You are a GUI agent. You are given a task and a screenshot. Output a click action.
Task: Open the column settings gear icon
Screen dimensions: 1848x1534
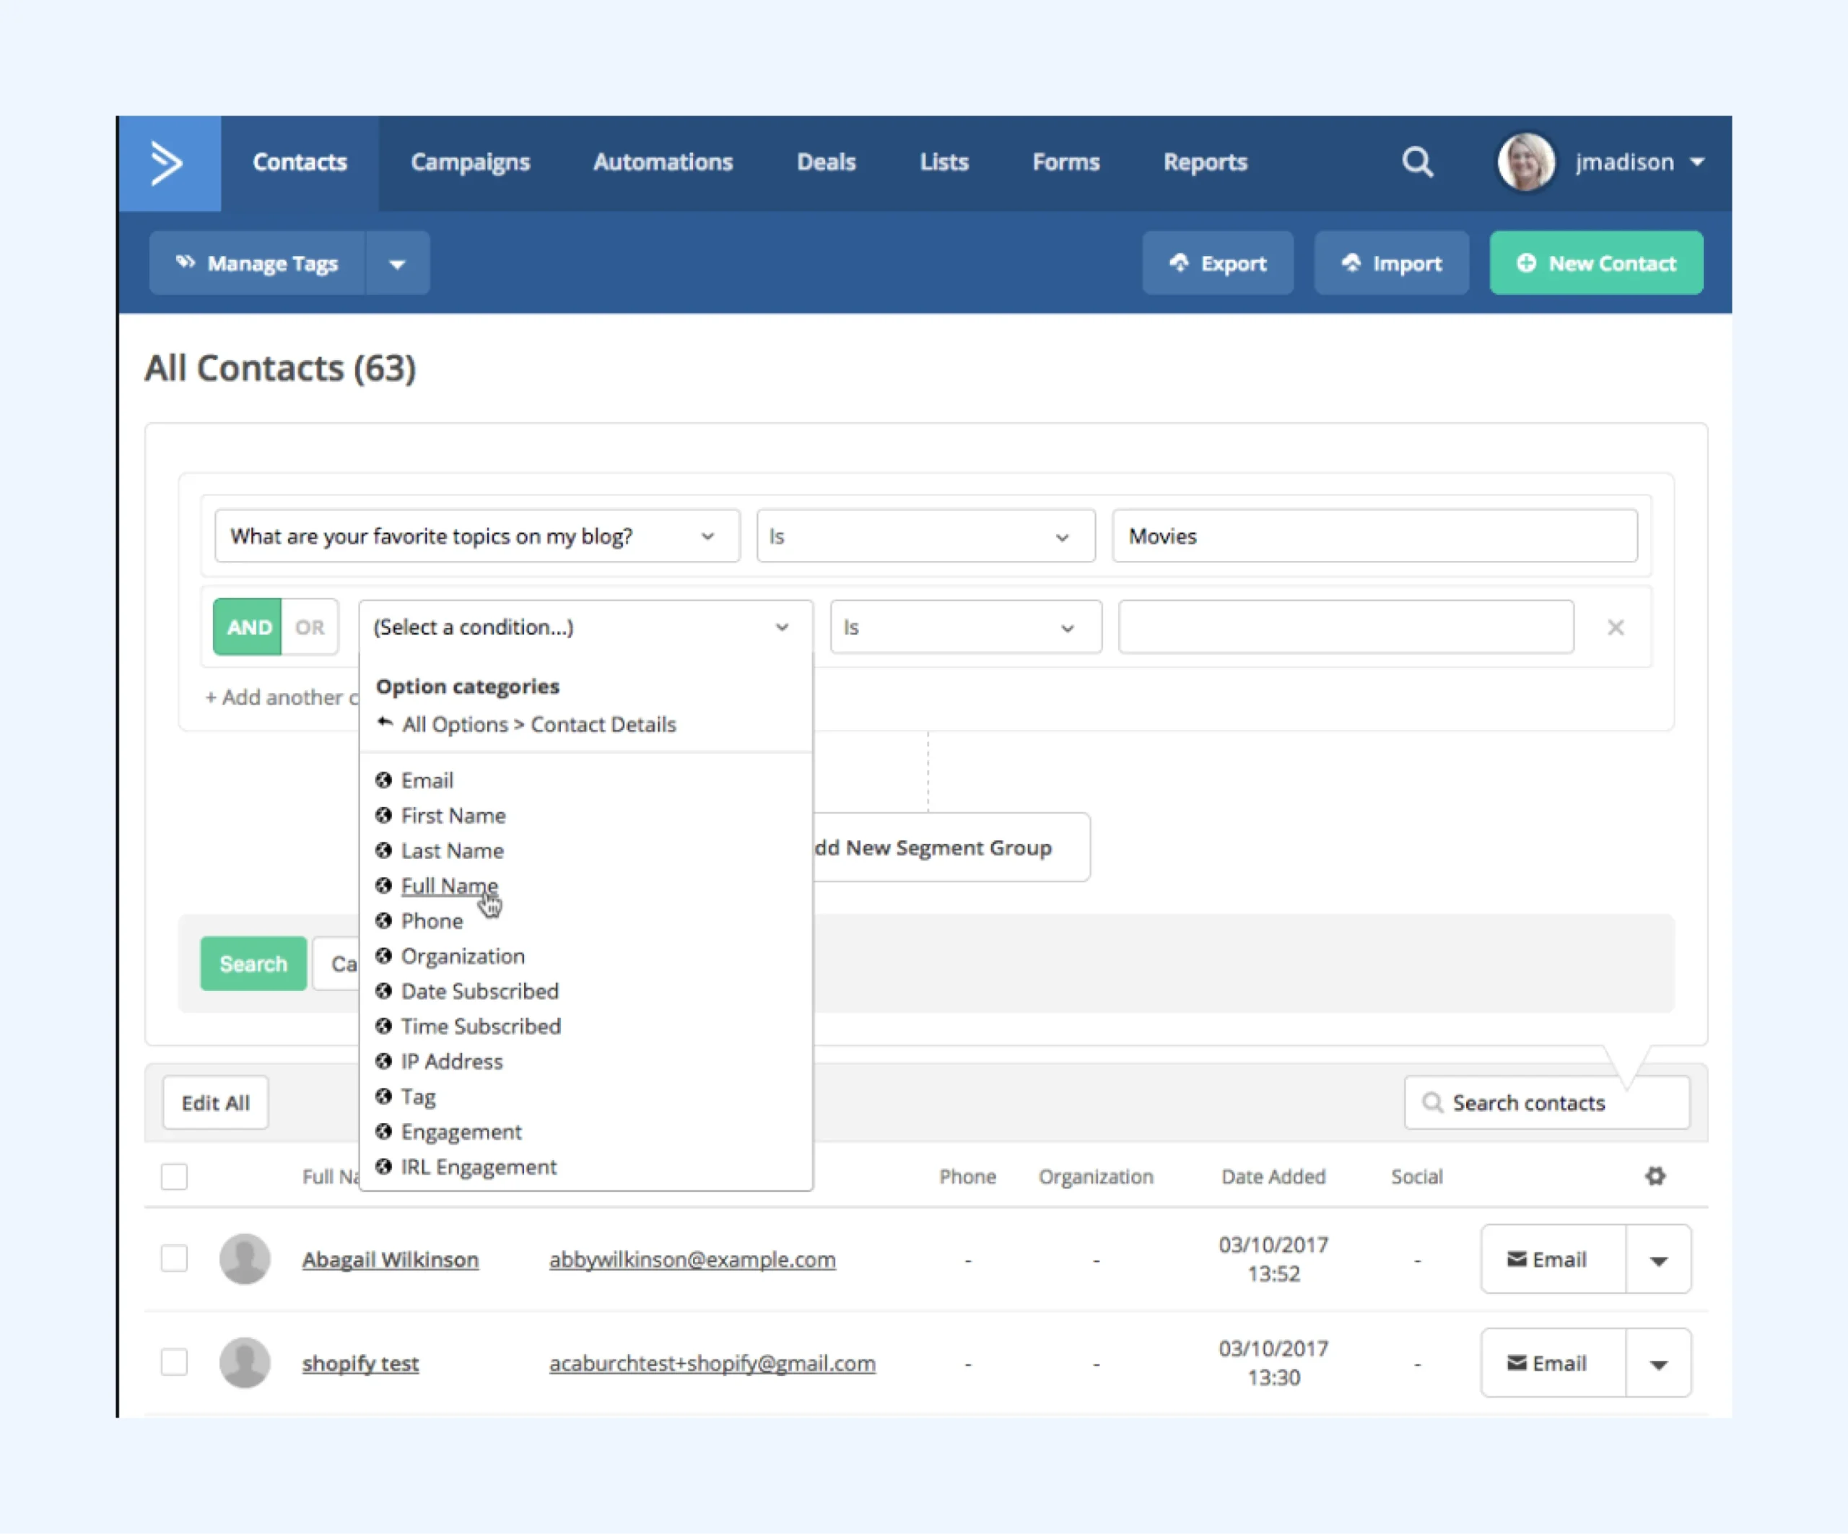click(1655, 1177)
